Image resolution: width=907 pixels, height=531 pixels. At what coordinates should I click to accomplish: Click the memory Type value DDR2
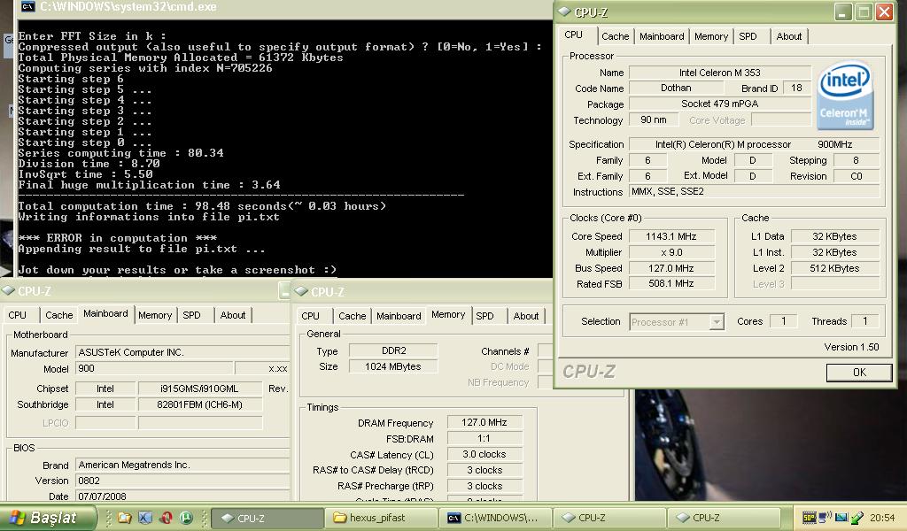pyautogui.click(x=393, y=350)
